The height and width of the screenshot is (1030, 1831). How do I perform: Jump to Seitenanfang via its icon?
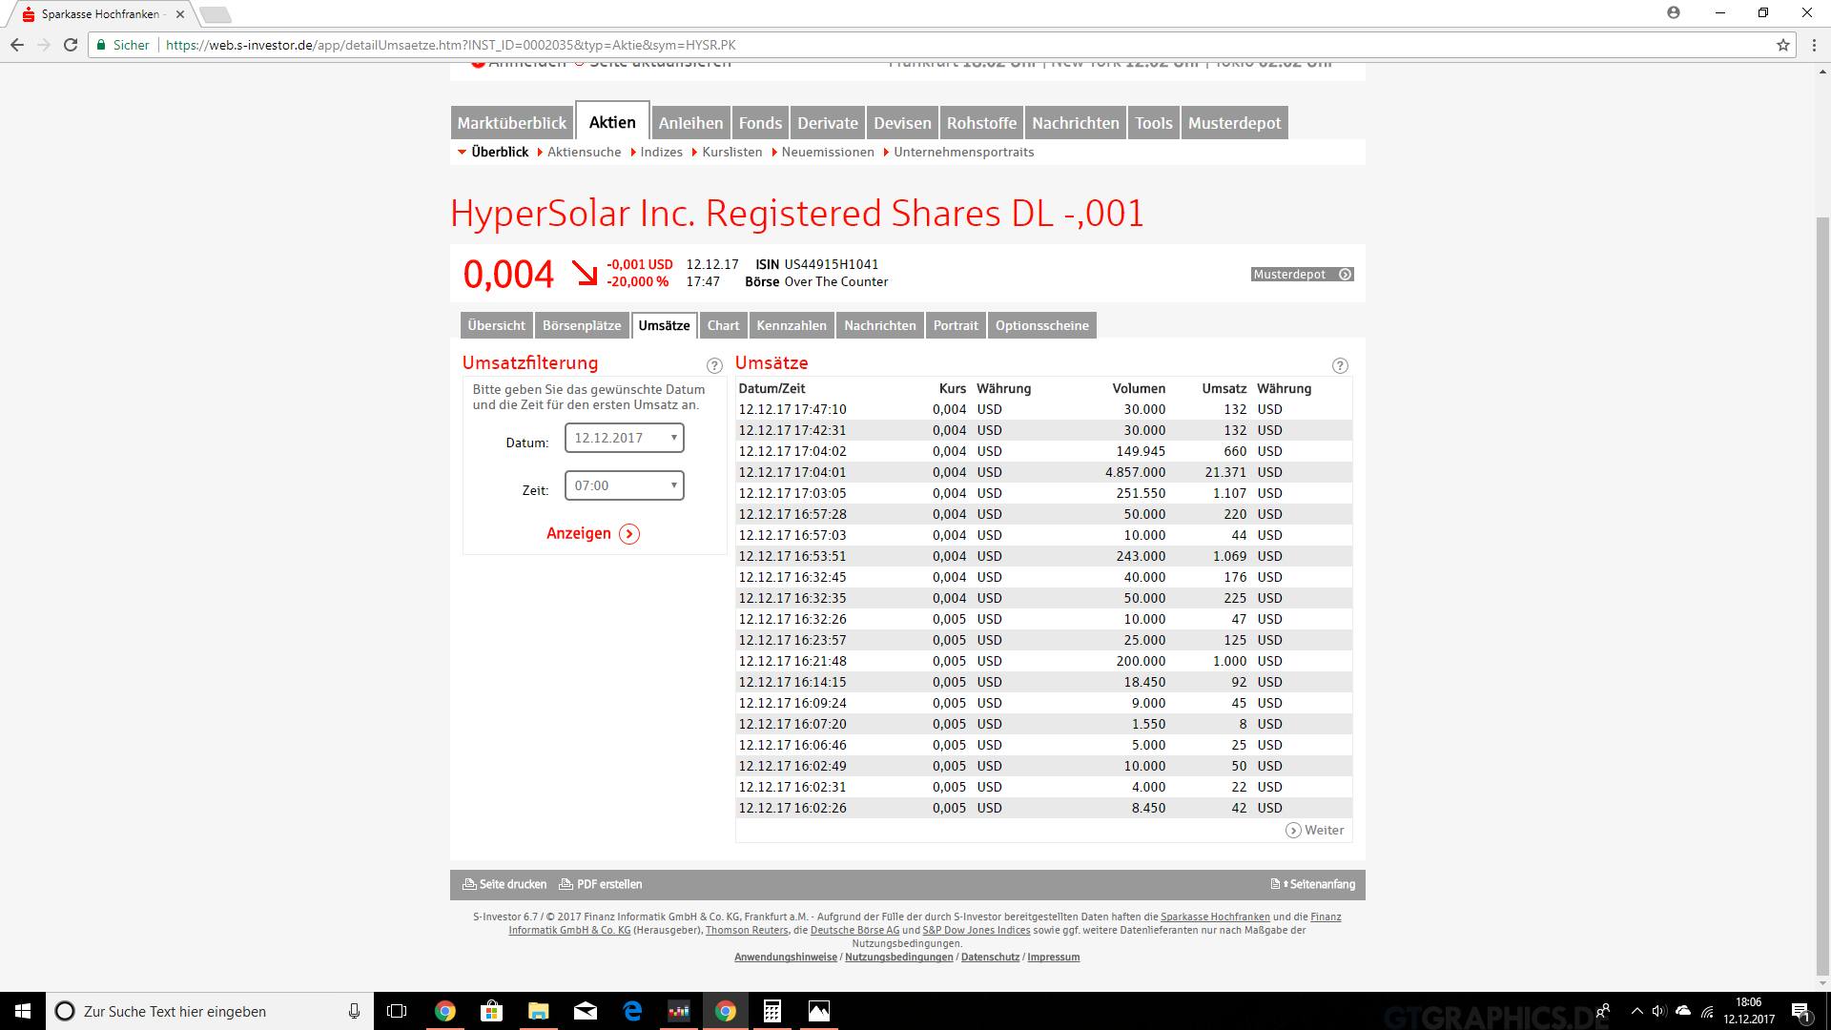(x=1275, y=883)
